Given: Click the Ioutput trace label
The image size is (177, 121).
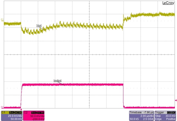Looking at the screenshot, I should pos(58,80).
